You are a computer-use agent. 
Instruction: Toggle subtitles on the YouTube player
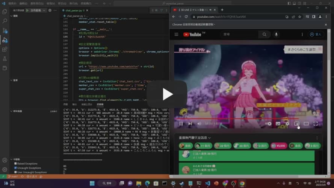(x=278, y=124)
